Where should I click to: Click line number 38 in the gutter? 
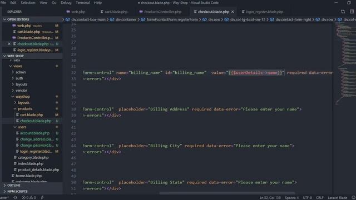(73, 109)
